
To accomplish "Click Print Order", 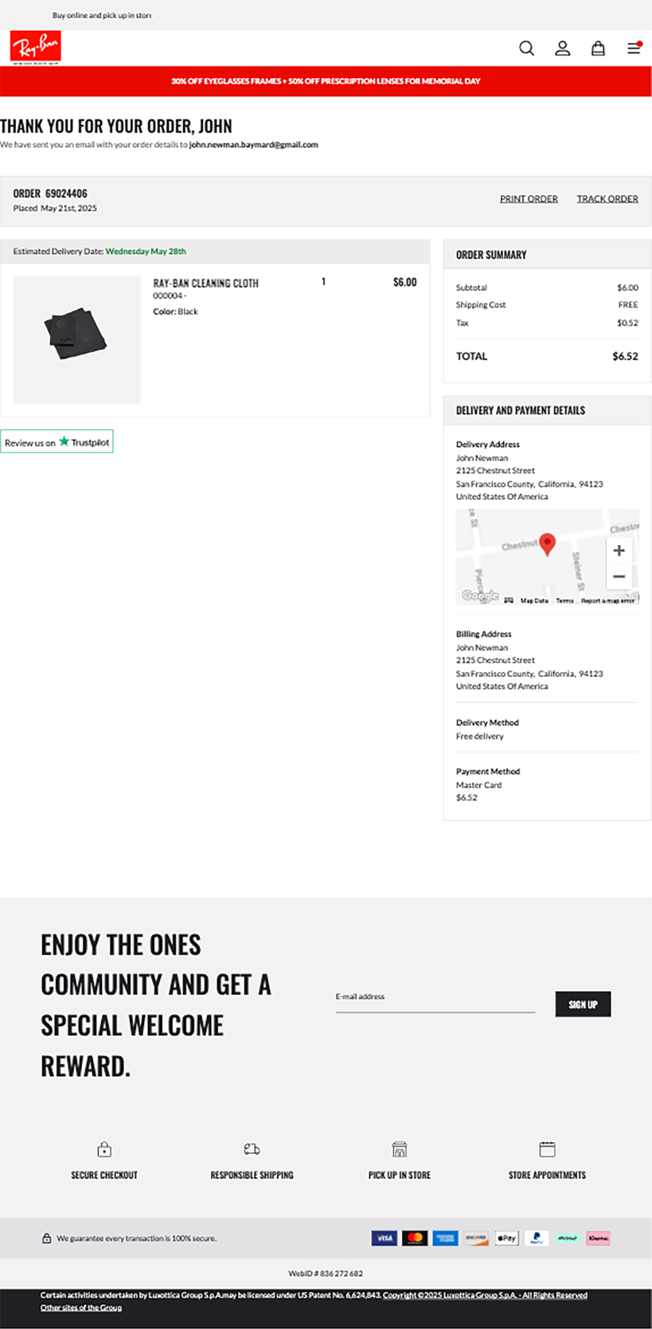I will (529, 198).
